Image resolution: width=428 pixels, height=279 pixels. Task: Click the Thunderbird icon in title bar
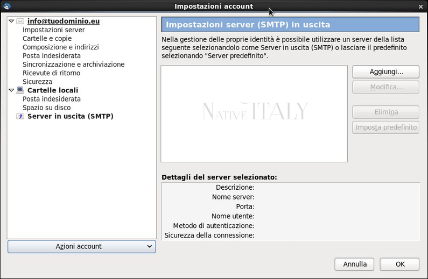[x=7, y=6]
